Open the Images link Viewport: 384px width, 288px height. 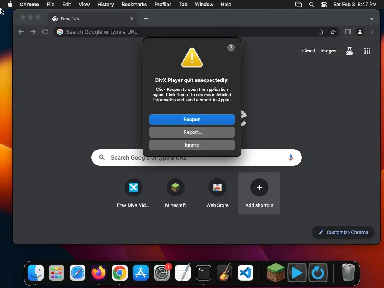tap(328, 51)
